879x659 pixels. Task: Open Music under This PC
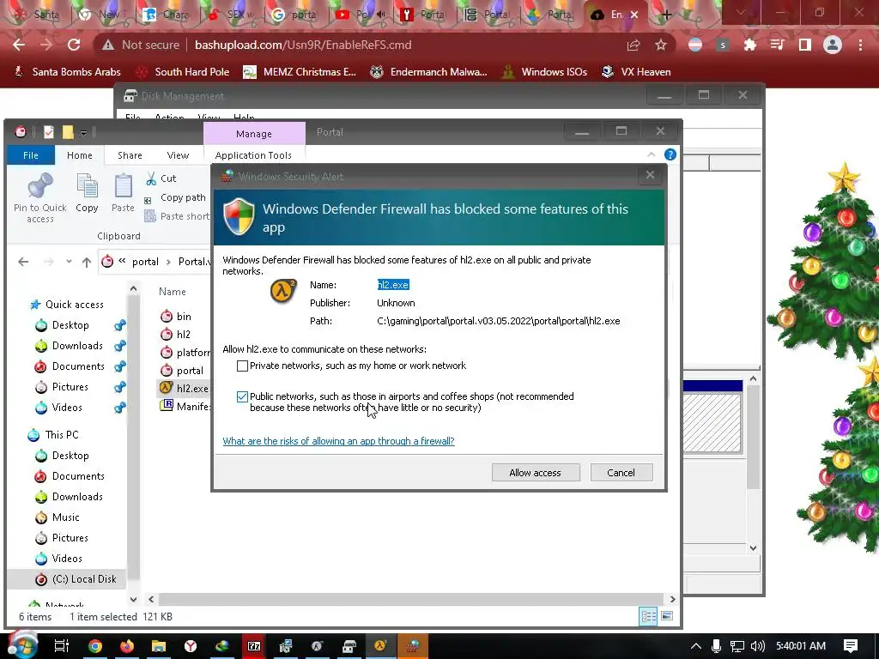coord(65,517)
